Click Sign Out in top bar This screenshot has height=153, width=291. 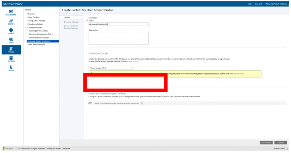[258, 4]
